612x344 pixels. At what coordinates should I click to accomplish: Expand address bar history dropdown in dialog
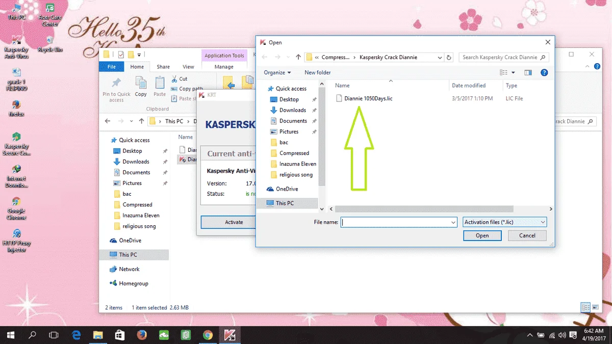(439, 58)
